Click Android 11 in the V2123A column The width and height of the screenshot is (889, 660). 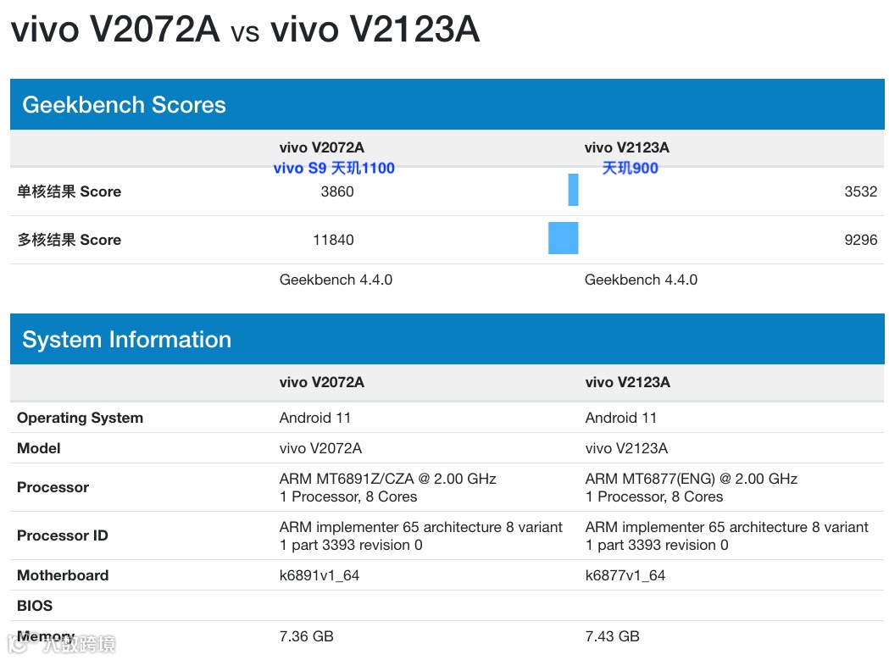tap(621, 418)
